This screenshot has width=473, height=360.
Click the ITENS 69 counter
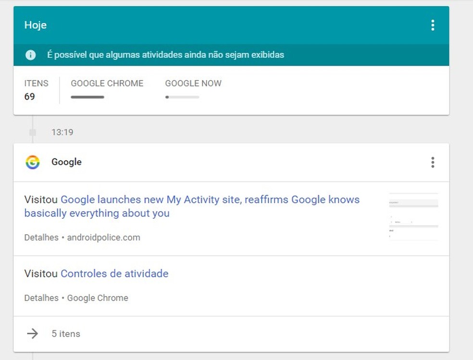click(36, 89)
